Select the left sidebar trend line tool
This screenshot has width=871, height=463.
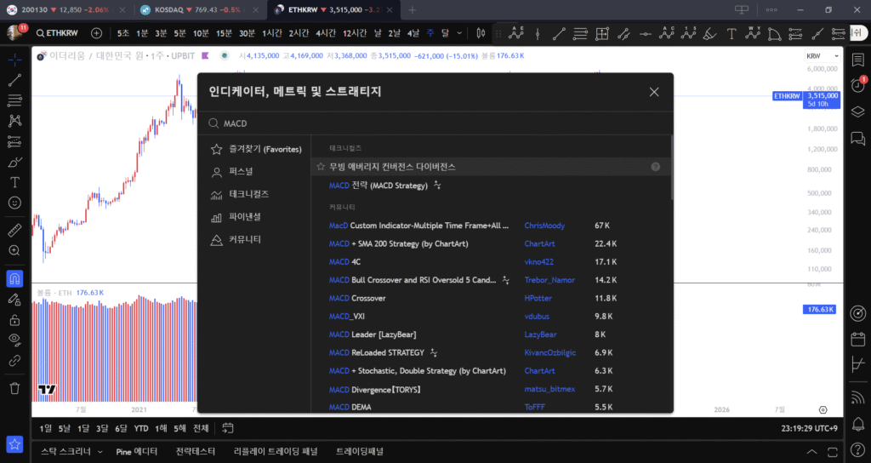(15, 80)
